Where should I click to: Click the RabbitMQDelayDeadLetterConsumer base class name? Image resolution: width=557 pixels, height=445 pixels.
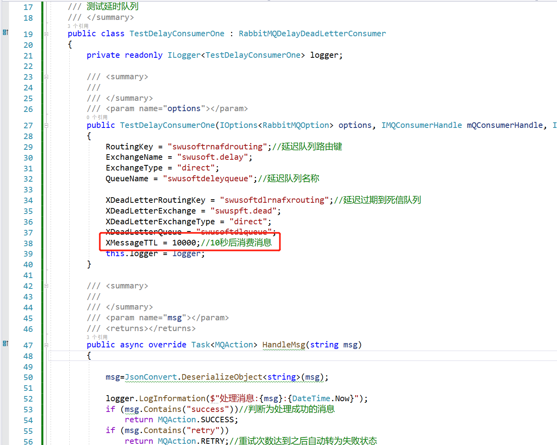[312, 33]
